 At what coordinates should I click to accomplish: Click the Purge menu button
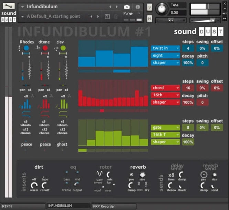pyautogui.click(x=132, y=13)
